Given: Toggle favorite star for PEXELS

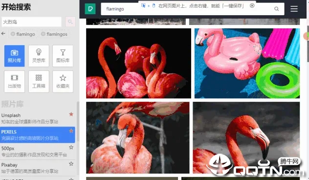Looking at the screenshot, I should pos(71,131).
